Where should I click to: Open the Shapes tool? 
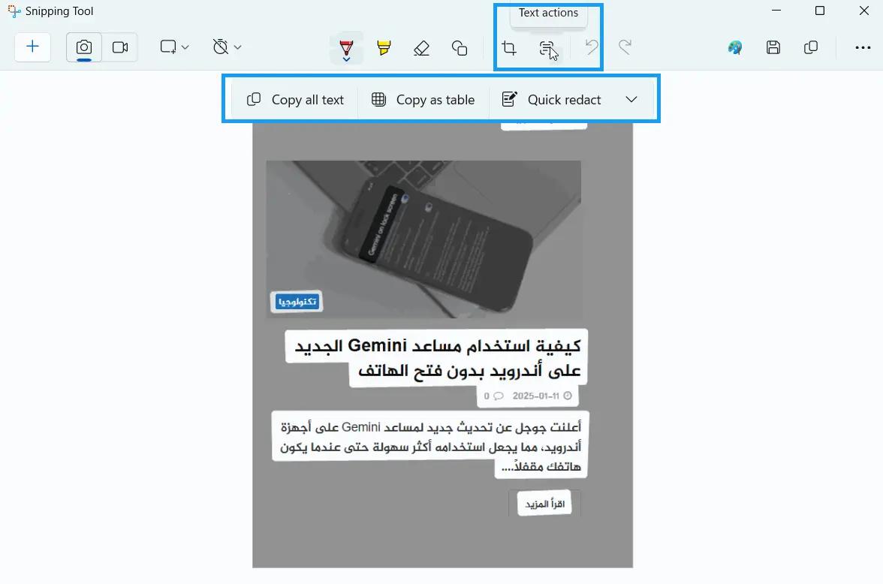(460, 47)
